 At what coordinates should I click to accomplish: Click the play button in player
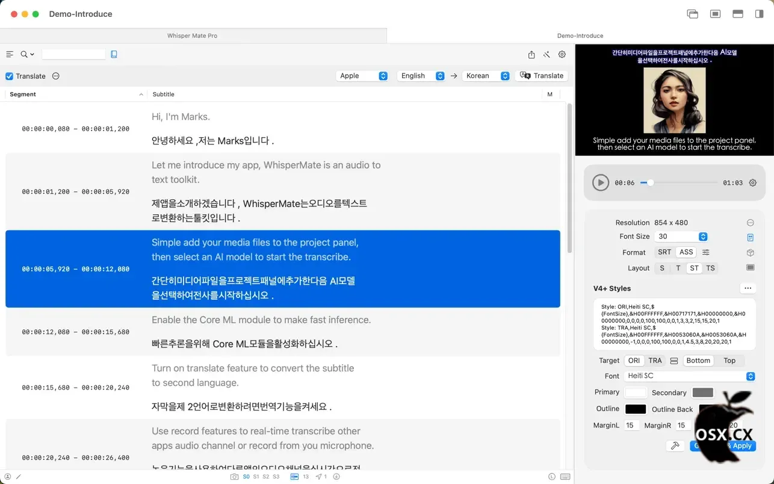pos(601,182)
